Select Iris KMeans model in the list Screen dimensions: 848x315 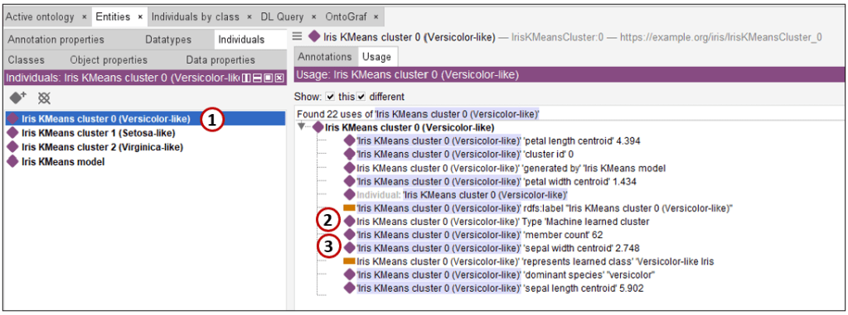coord(63,162)
